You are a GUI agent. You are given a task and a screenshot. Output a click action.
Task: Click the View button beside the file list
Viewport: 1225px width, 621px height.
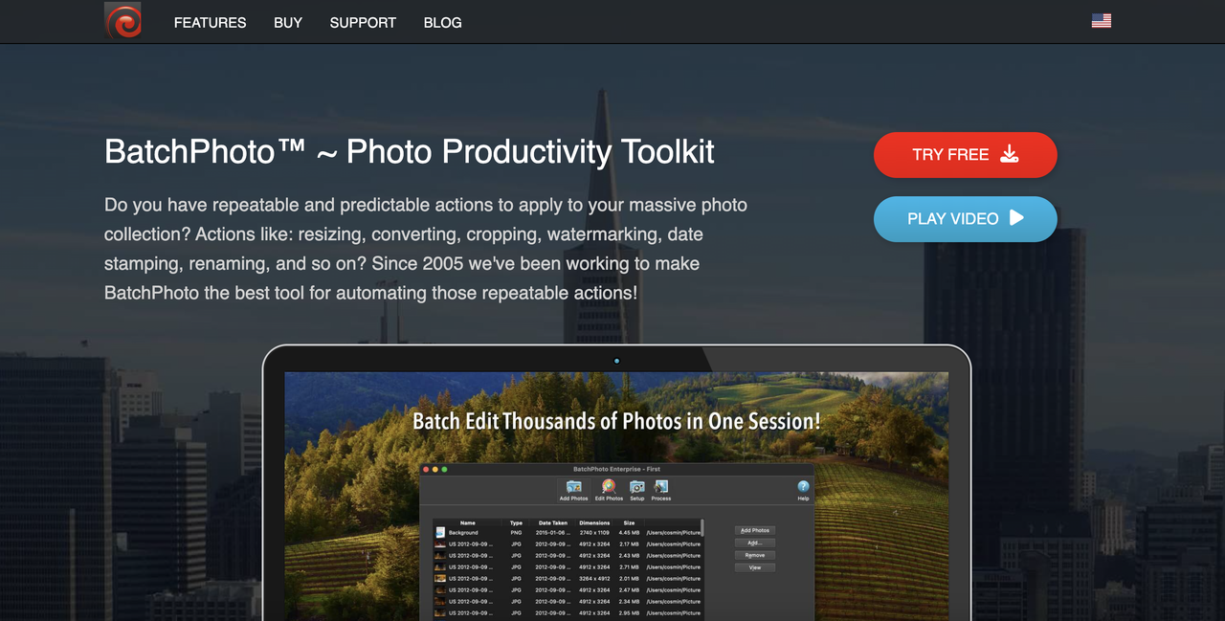tap(755, 567)
